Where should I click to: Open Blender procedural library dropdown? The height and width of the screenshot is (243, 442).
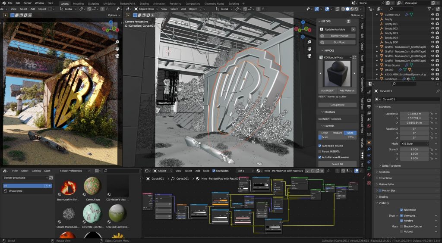[25, 178]
